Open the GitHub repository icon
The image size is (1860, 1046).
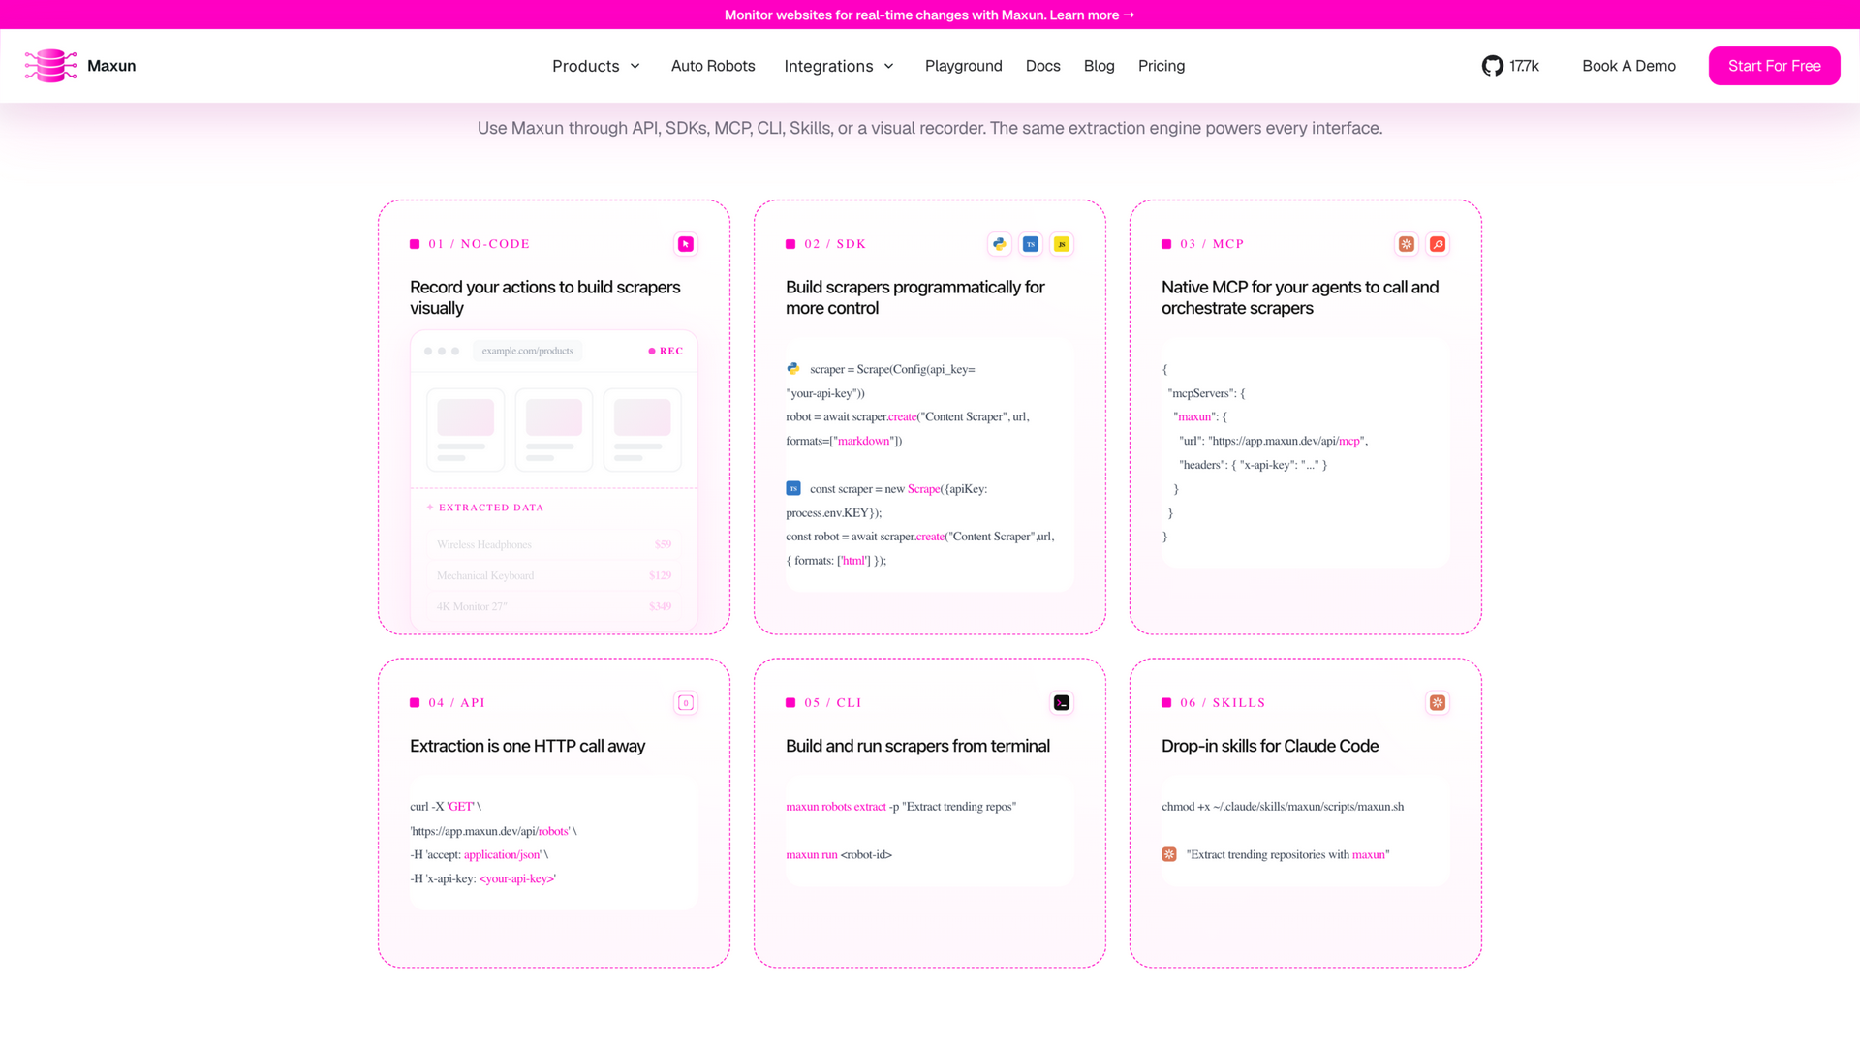tap(1492, 66)
